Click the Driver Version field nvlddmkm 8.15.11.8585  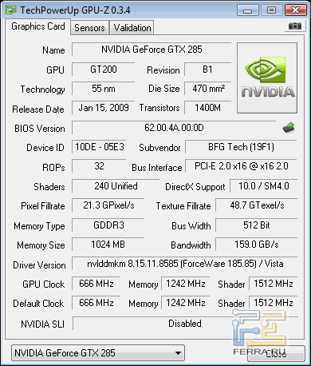pos(185,264)
